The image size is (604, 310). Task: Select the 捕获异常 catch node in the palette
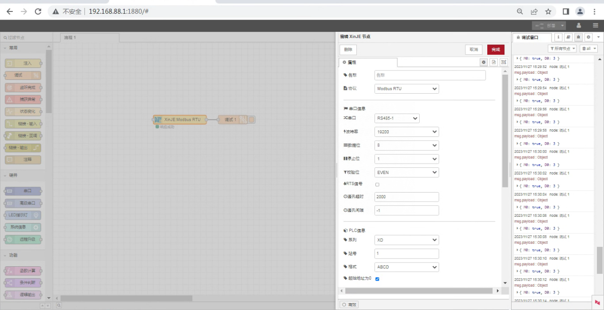tap(23, 99)
